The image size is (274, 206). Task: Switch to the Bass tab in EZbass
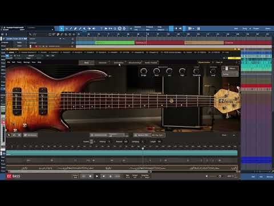click(x=87, y=62)
